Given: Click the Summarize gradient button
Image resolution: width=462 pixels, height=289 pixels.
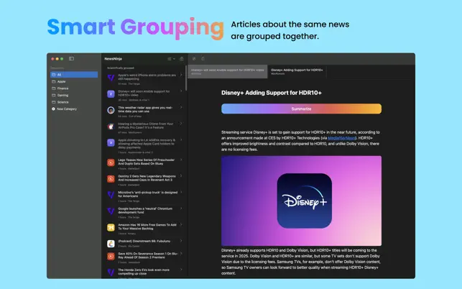Looking at the screenshot, I should [301, 109].
